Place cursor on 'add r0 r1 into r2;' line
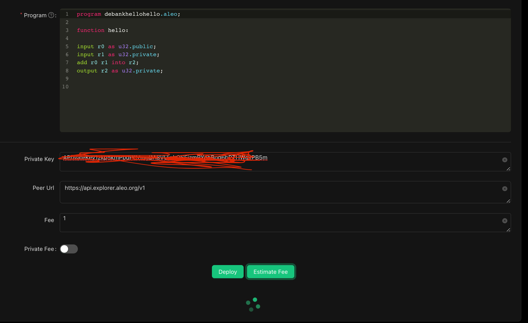528x323 pixels. (108, 63)
